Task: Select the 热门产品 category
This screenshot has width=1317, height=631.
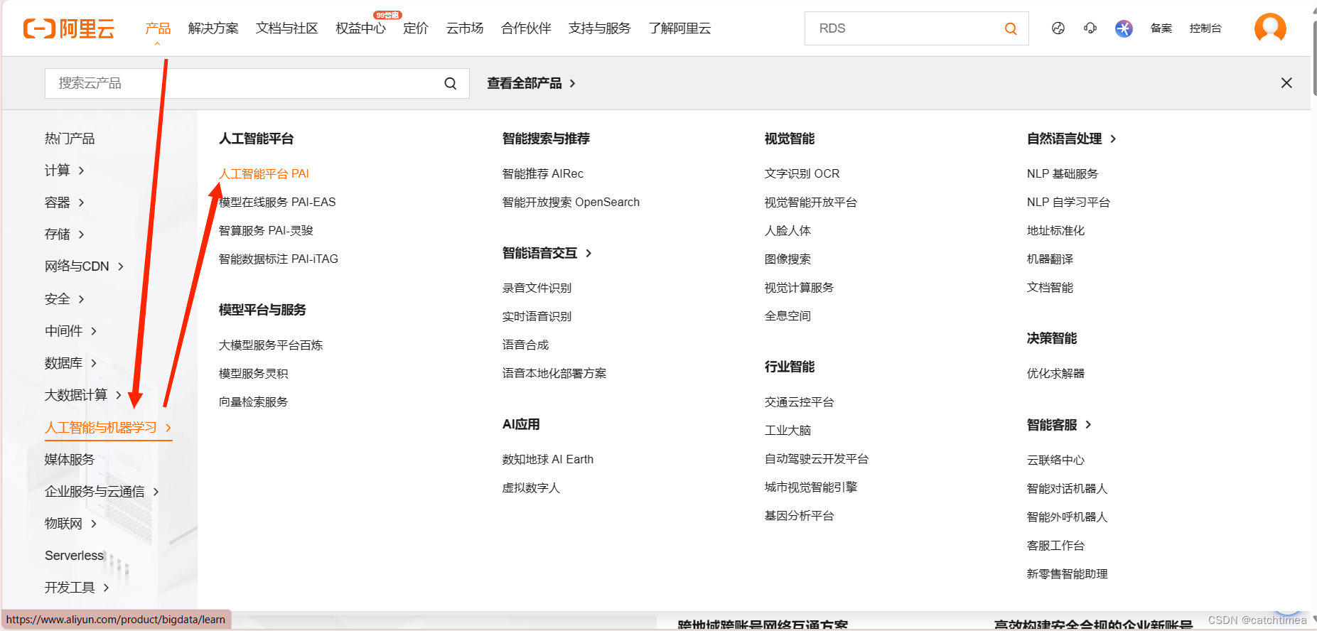Action: click(70, 139)
